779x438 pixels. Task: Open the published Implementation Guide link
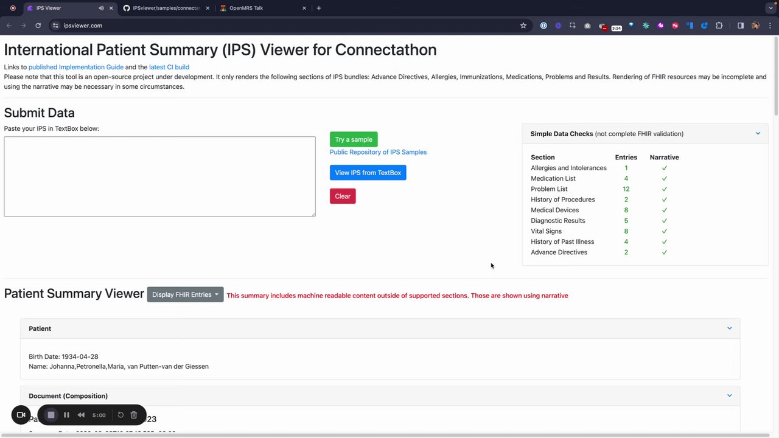(x=76, y=67)
